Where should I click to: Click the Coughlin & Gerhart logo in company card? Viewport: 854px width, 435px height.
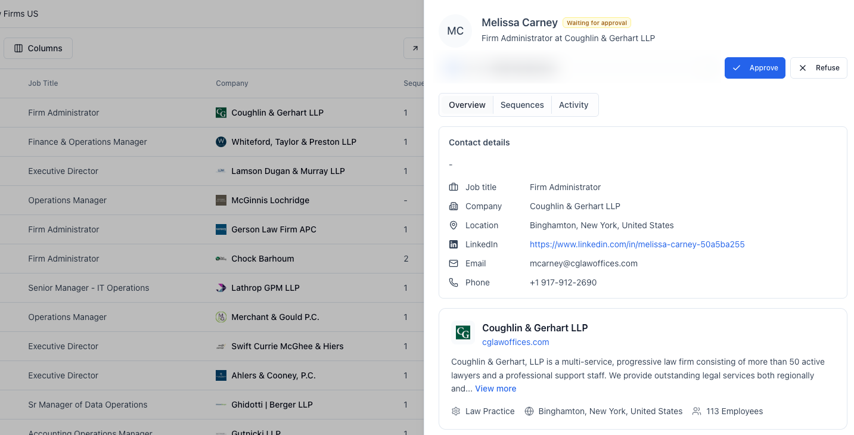click(x=463, y=333)
